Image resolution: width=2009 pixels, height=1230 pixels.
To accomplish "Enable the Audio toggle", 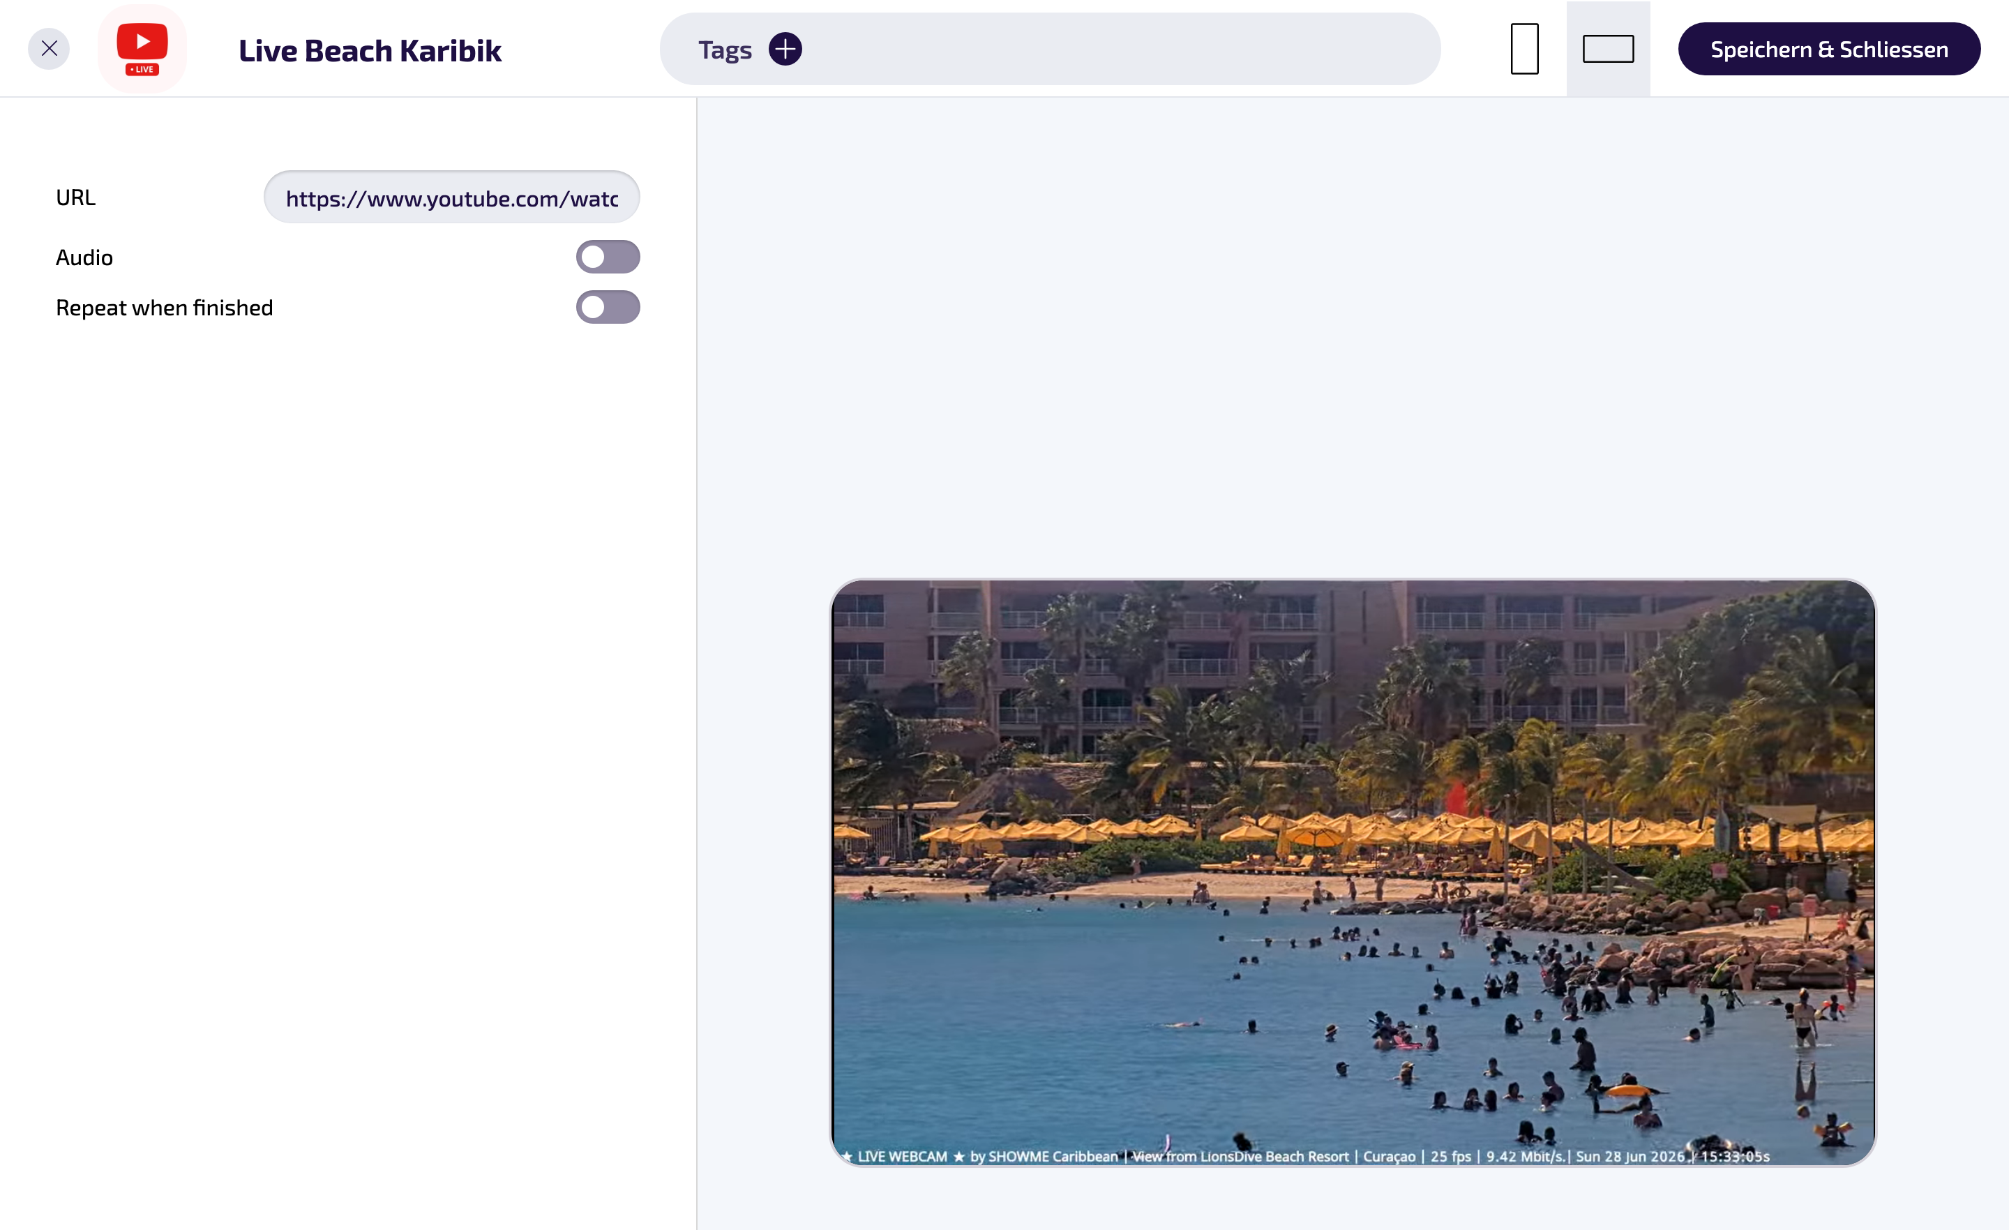I will [x=608, y=257].
